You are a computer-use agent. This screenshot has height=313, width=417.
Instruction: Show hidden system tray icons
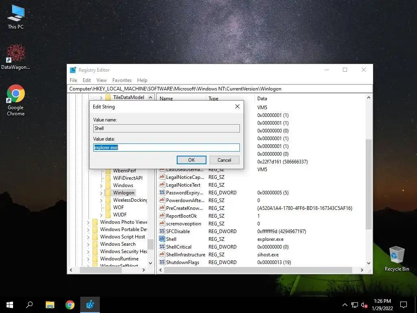click(345, 305)
